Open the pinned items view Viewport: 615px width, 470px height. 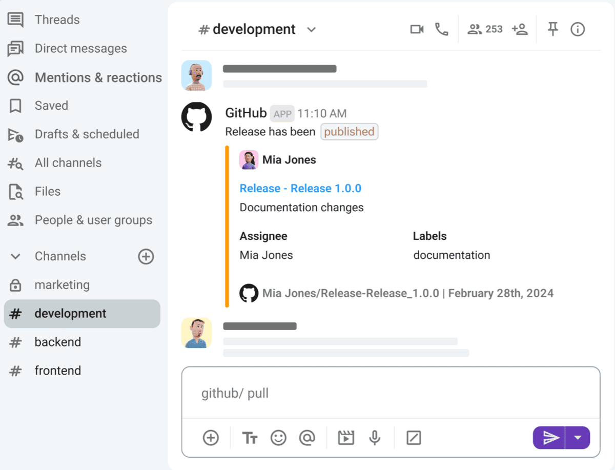pyautogui.click(x=552, y=29)
